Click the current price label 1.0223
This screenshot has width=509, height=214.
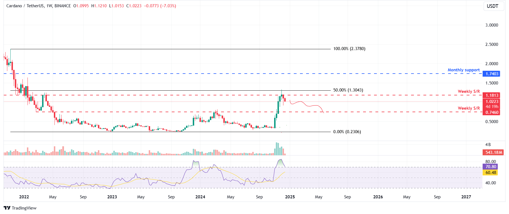coord(492,102)
